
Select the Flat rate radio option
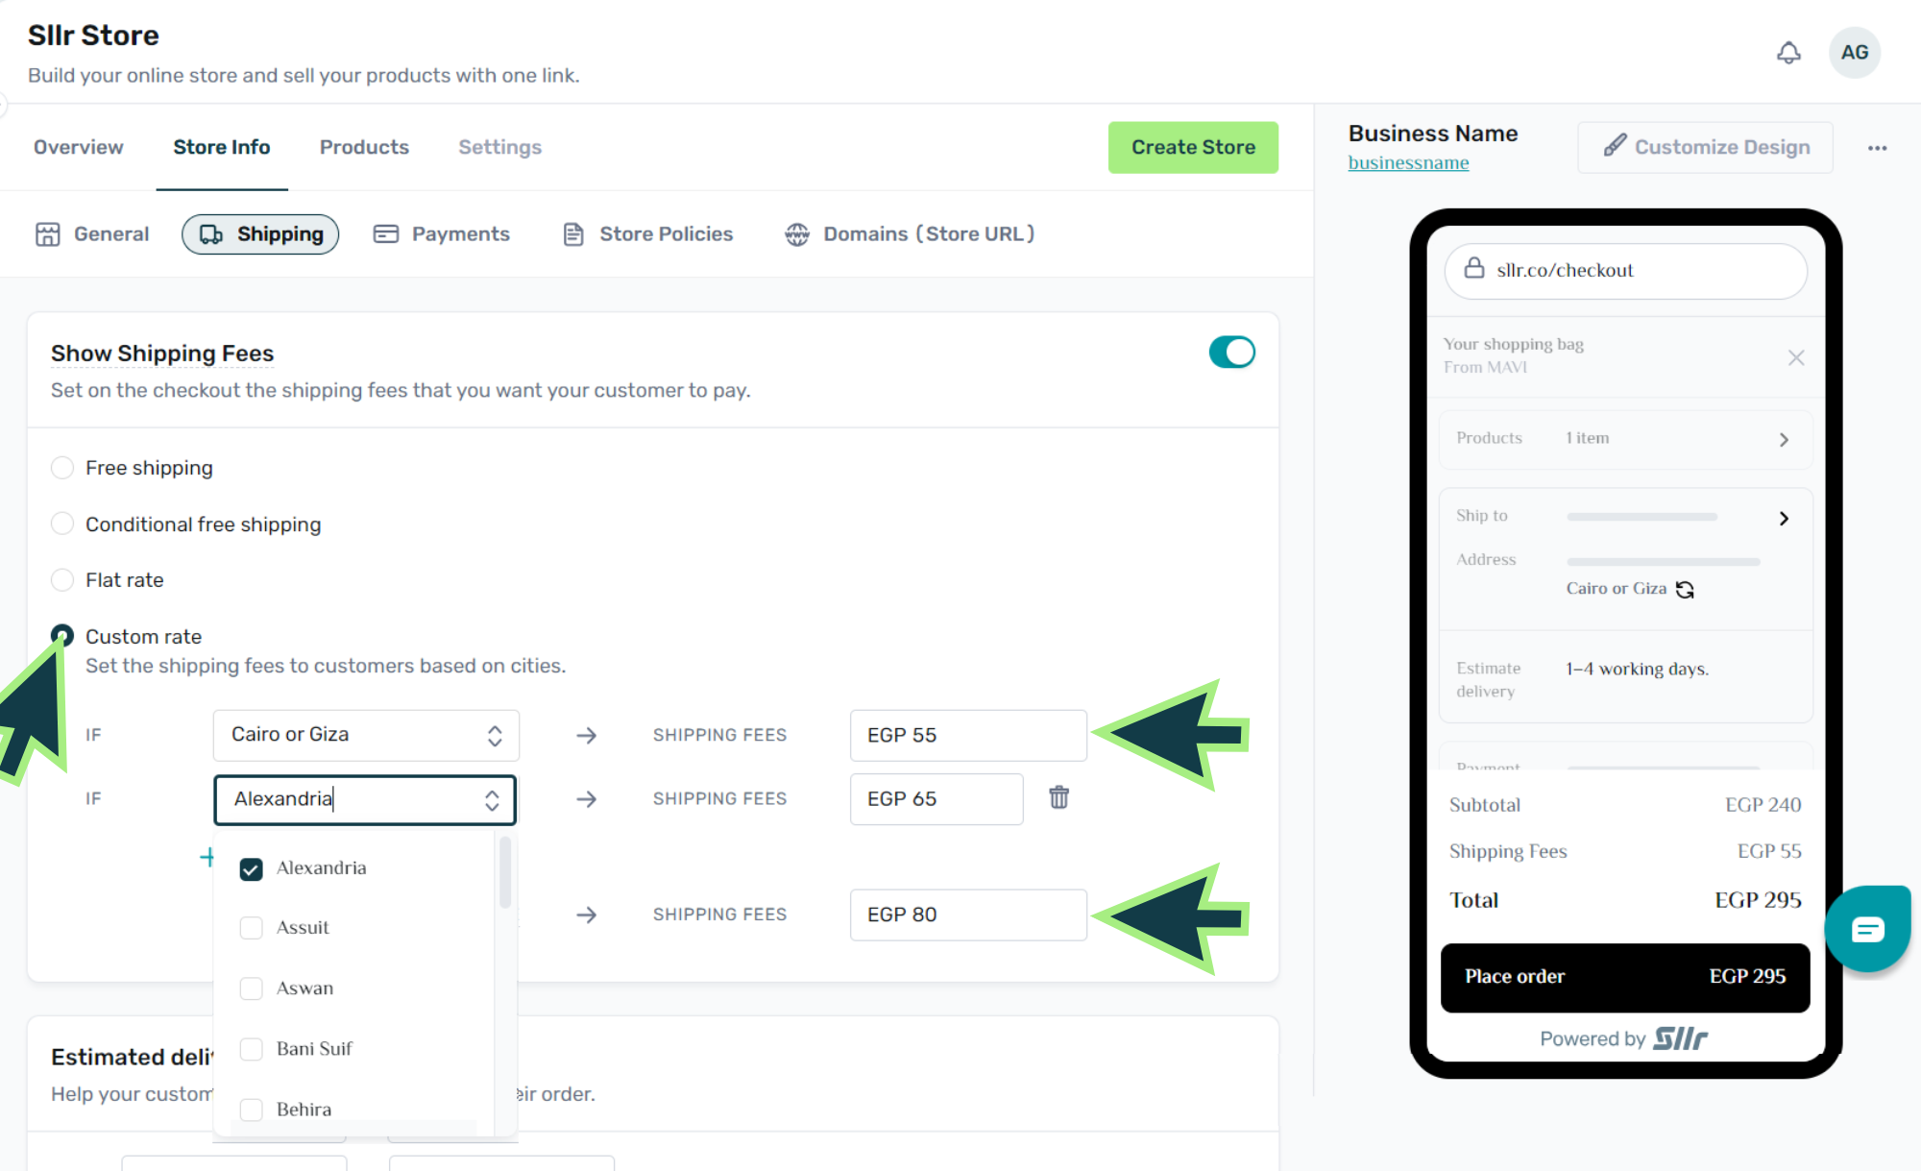(62, 580)
